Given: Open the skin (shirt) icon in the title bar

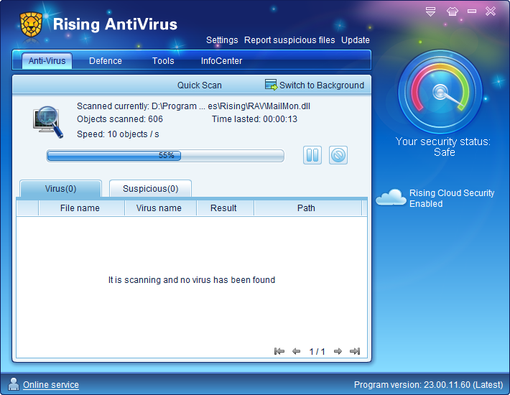Looking at the screenshot, I should [x=452, y=11].
